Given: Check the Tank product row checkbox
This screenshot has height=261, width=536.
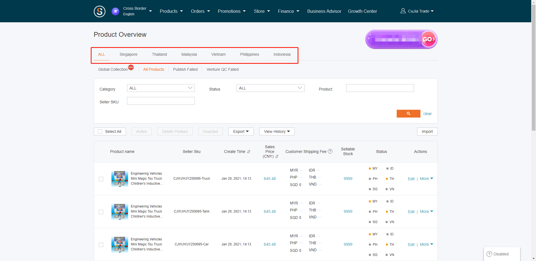Looking at the screenshot, I should coord(101,212).
